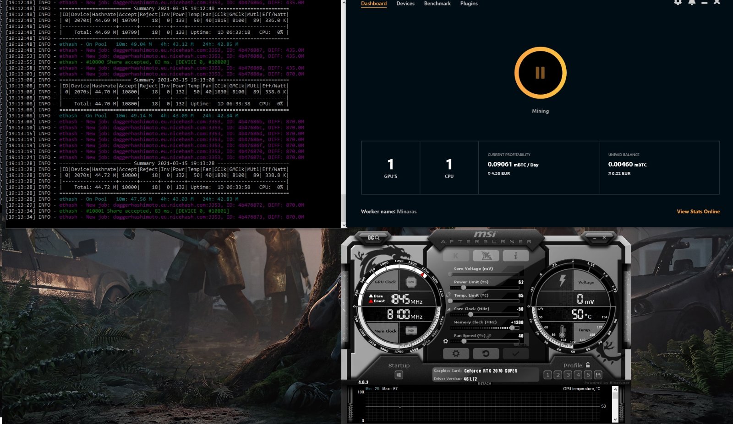The height and width of the screenshot is (424, 733).
Task: Click the 1 CPU tile in NiceHash
Action: tap(449, 168)
